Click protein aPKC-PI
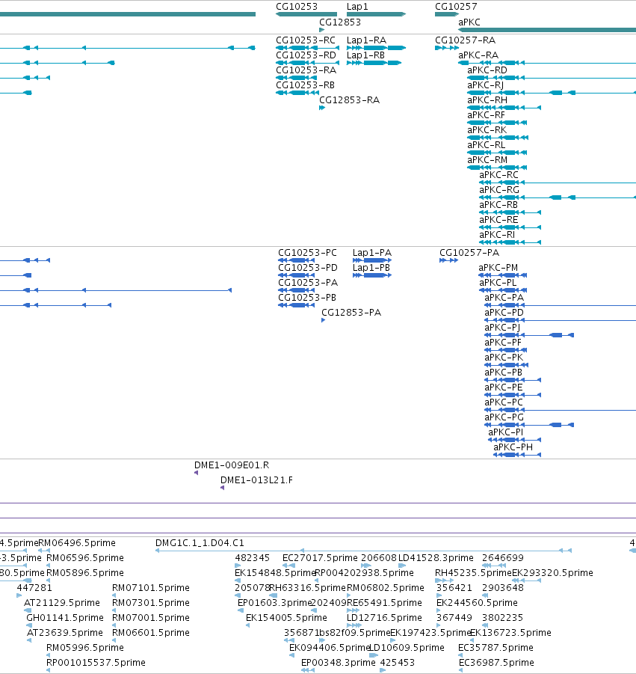 (x=506, y=432)
